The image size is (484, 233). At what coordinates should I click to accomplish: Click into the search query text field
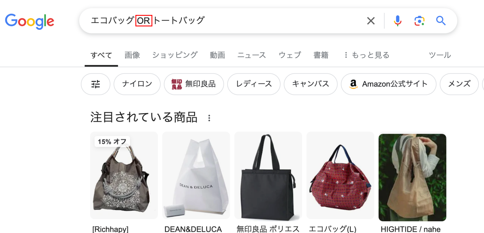point(224,21)
